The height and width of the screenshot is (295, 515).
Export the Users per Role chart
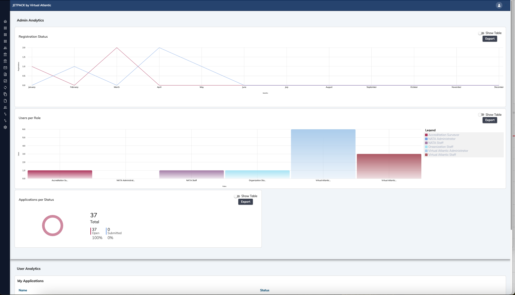[x=490, y=120]
